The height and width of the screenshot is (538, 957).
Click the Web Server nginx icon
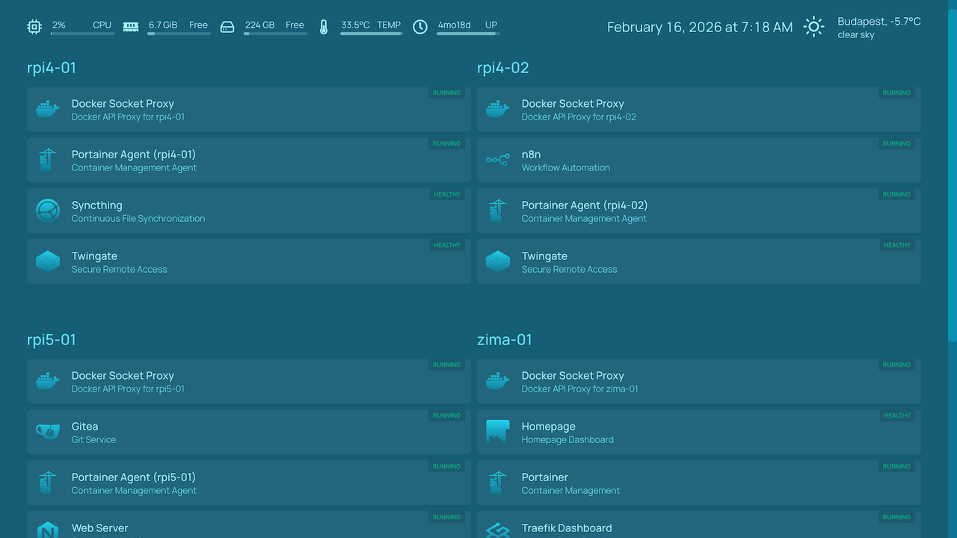[x=48, y=530]
